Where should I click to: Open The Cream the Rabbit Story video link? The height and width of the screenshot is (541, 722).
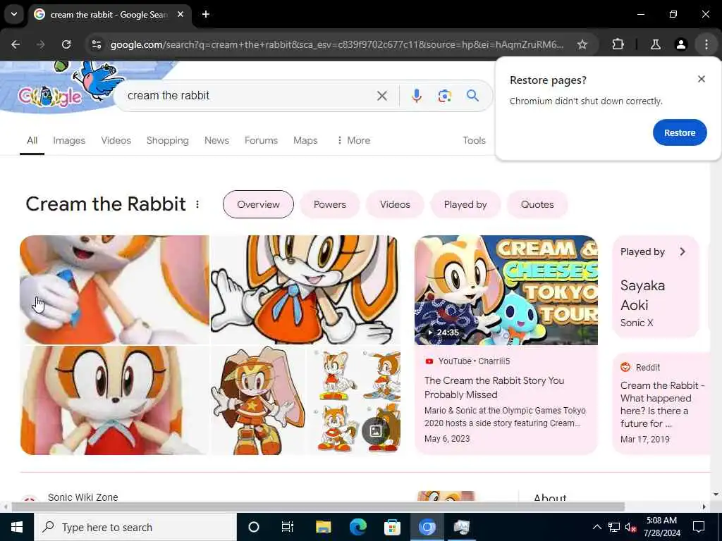(494, 387)
